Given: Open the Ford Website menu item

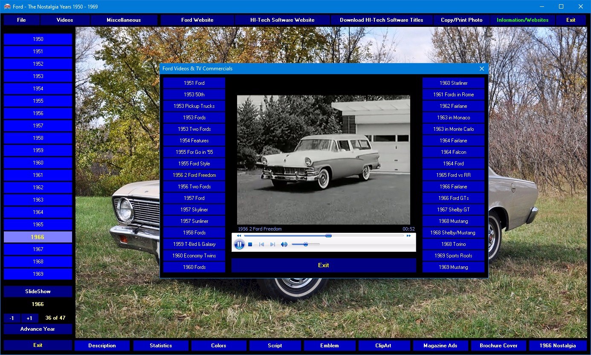Looking at the screenshot, I should 197,20.
